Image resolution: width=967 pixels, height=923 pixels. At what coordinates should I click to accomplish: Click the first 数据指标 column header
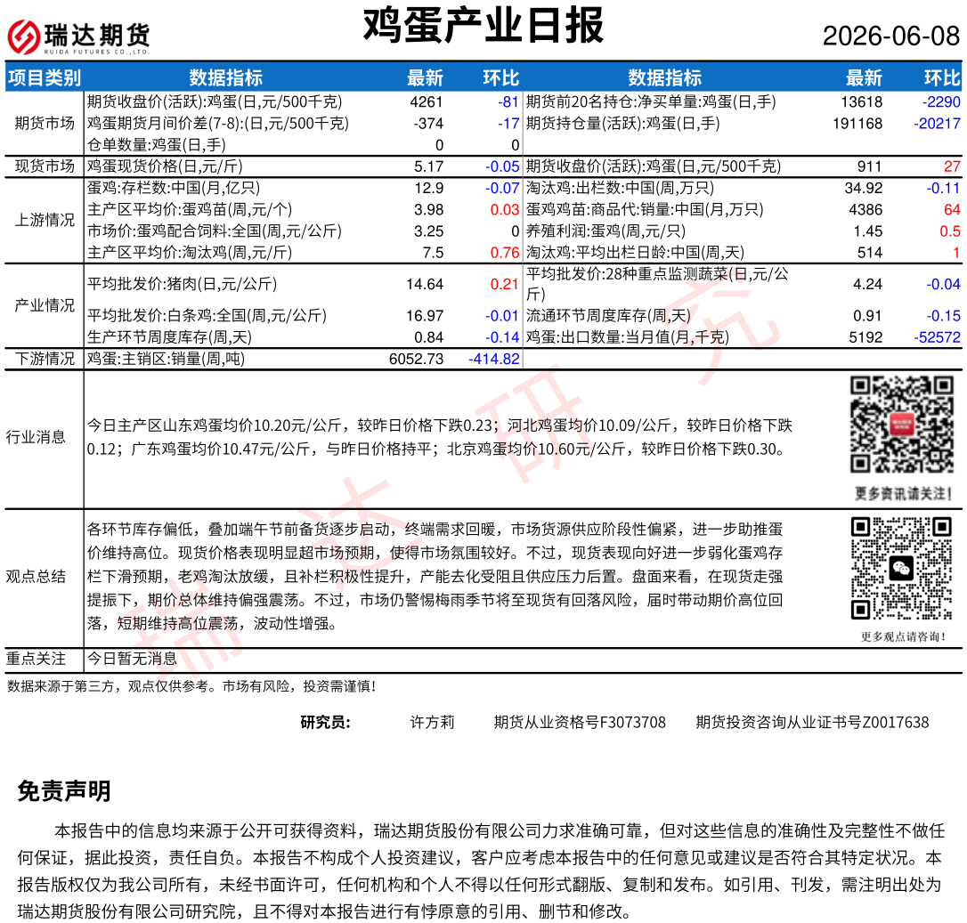225,77
